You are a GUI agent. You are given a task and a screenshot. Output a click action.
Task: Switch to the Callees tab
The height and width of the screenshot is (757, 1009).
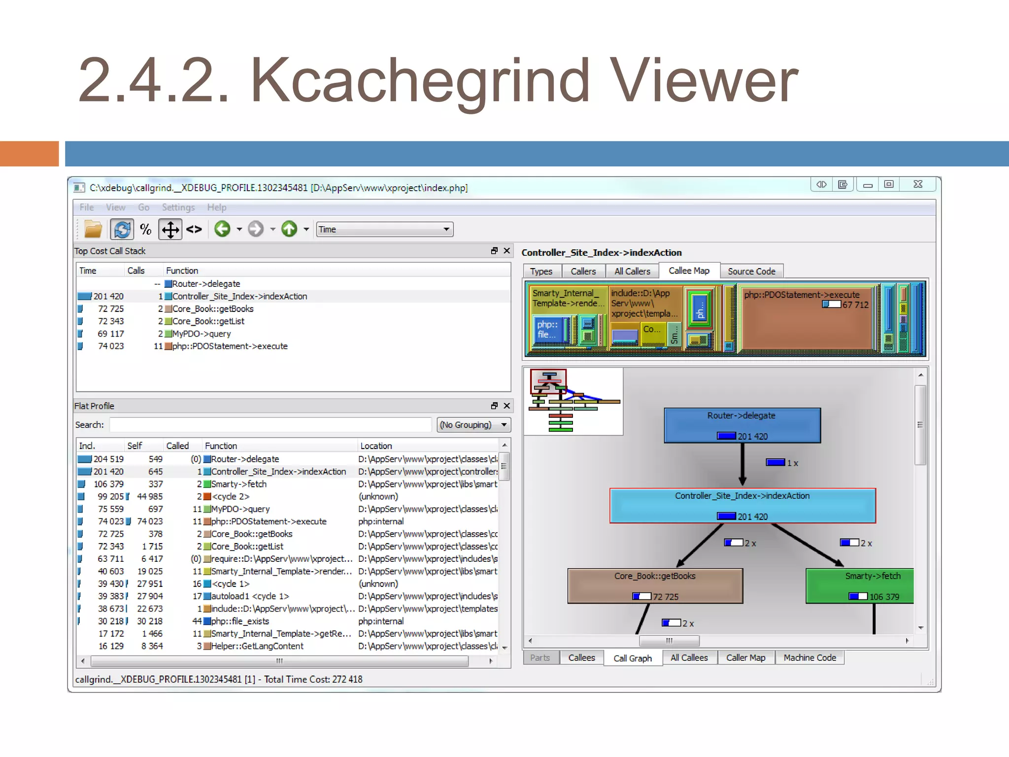tap(582, 658)
